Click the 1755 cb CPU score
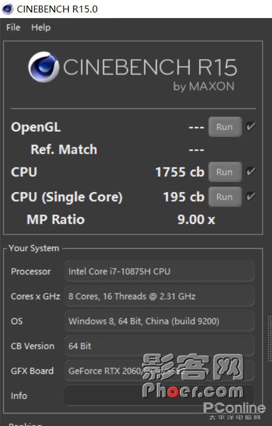Viewport: 272px width, 426px height. click(x=180, y=172)
